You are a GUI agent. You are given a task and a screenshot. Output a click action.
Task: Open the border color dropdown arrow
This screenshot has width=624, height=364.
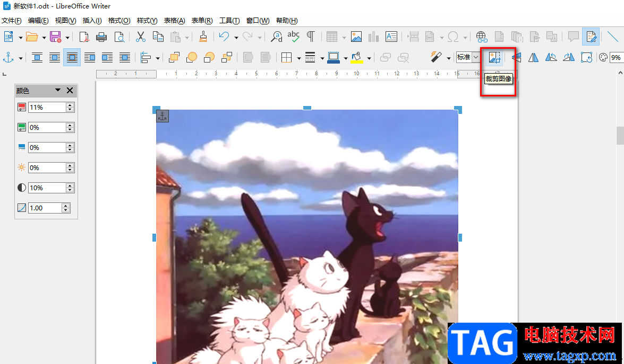click(x=345, y=58)
